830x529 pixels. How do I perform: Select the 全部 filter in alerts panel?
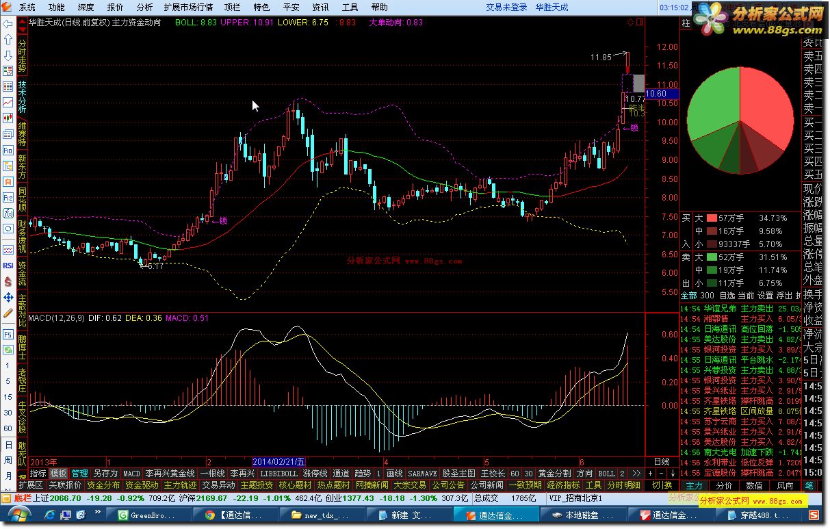coord(689,296)
